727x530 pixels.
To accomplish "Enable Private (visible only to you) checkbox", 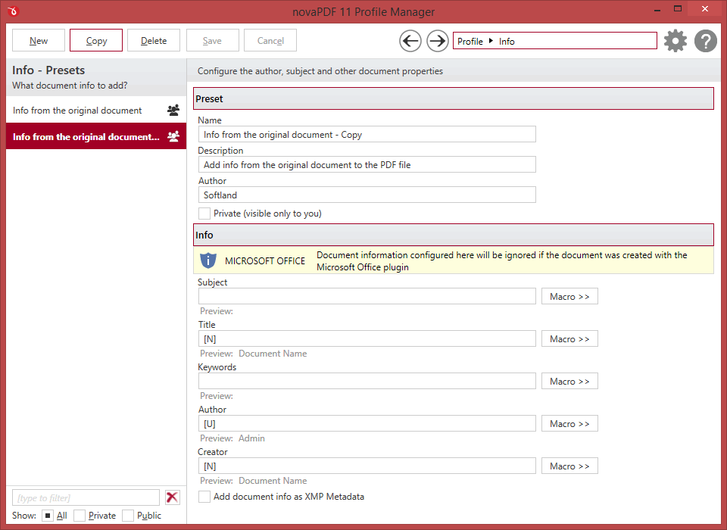I will pos(204,214).
